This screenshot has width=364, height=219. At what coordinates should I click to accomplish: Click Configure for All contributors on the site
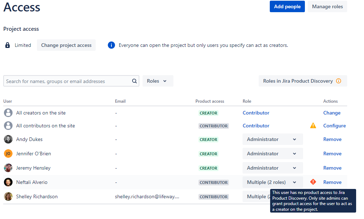click(334, 126)
